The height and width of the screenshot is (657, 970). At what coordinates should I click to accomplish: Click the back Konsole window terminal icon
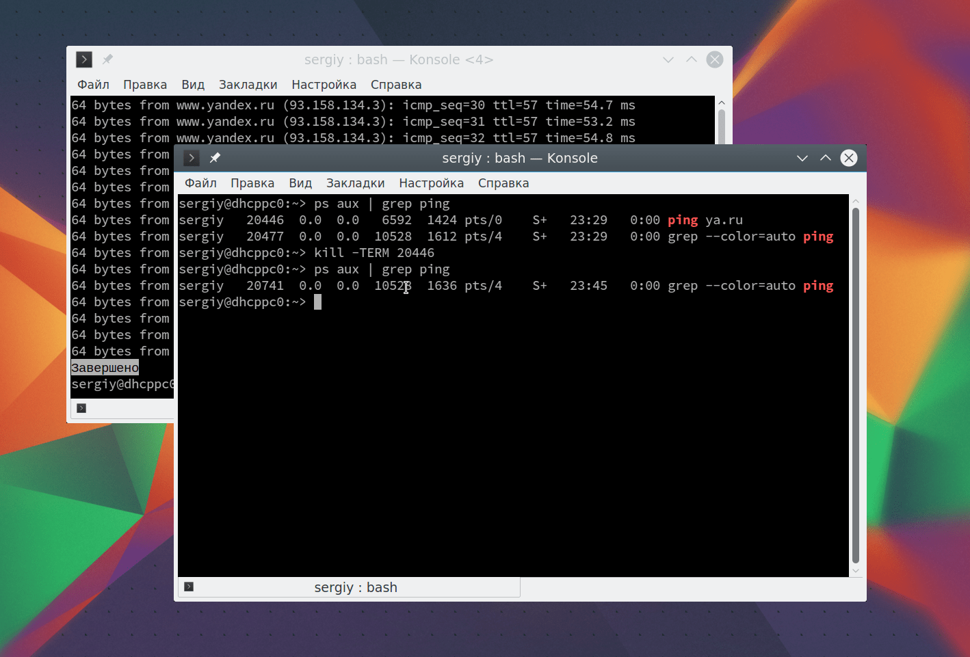[x=84, y=59]
